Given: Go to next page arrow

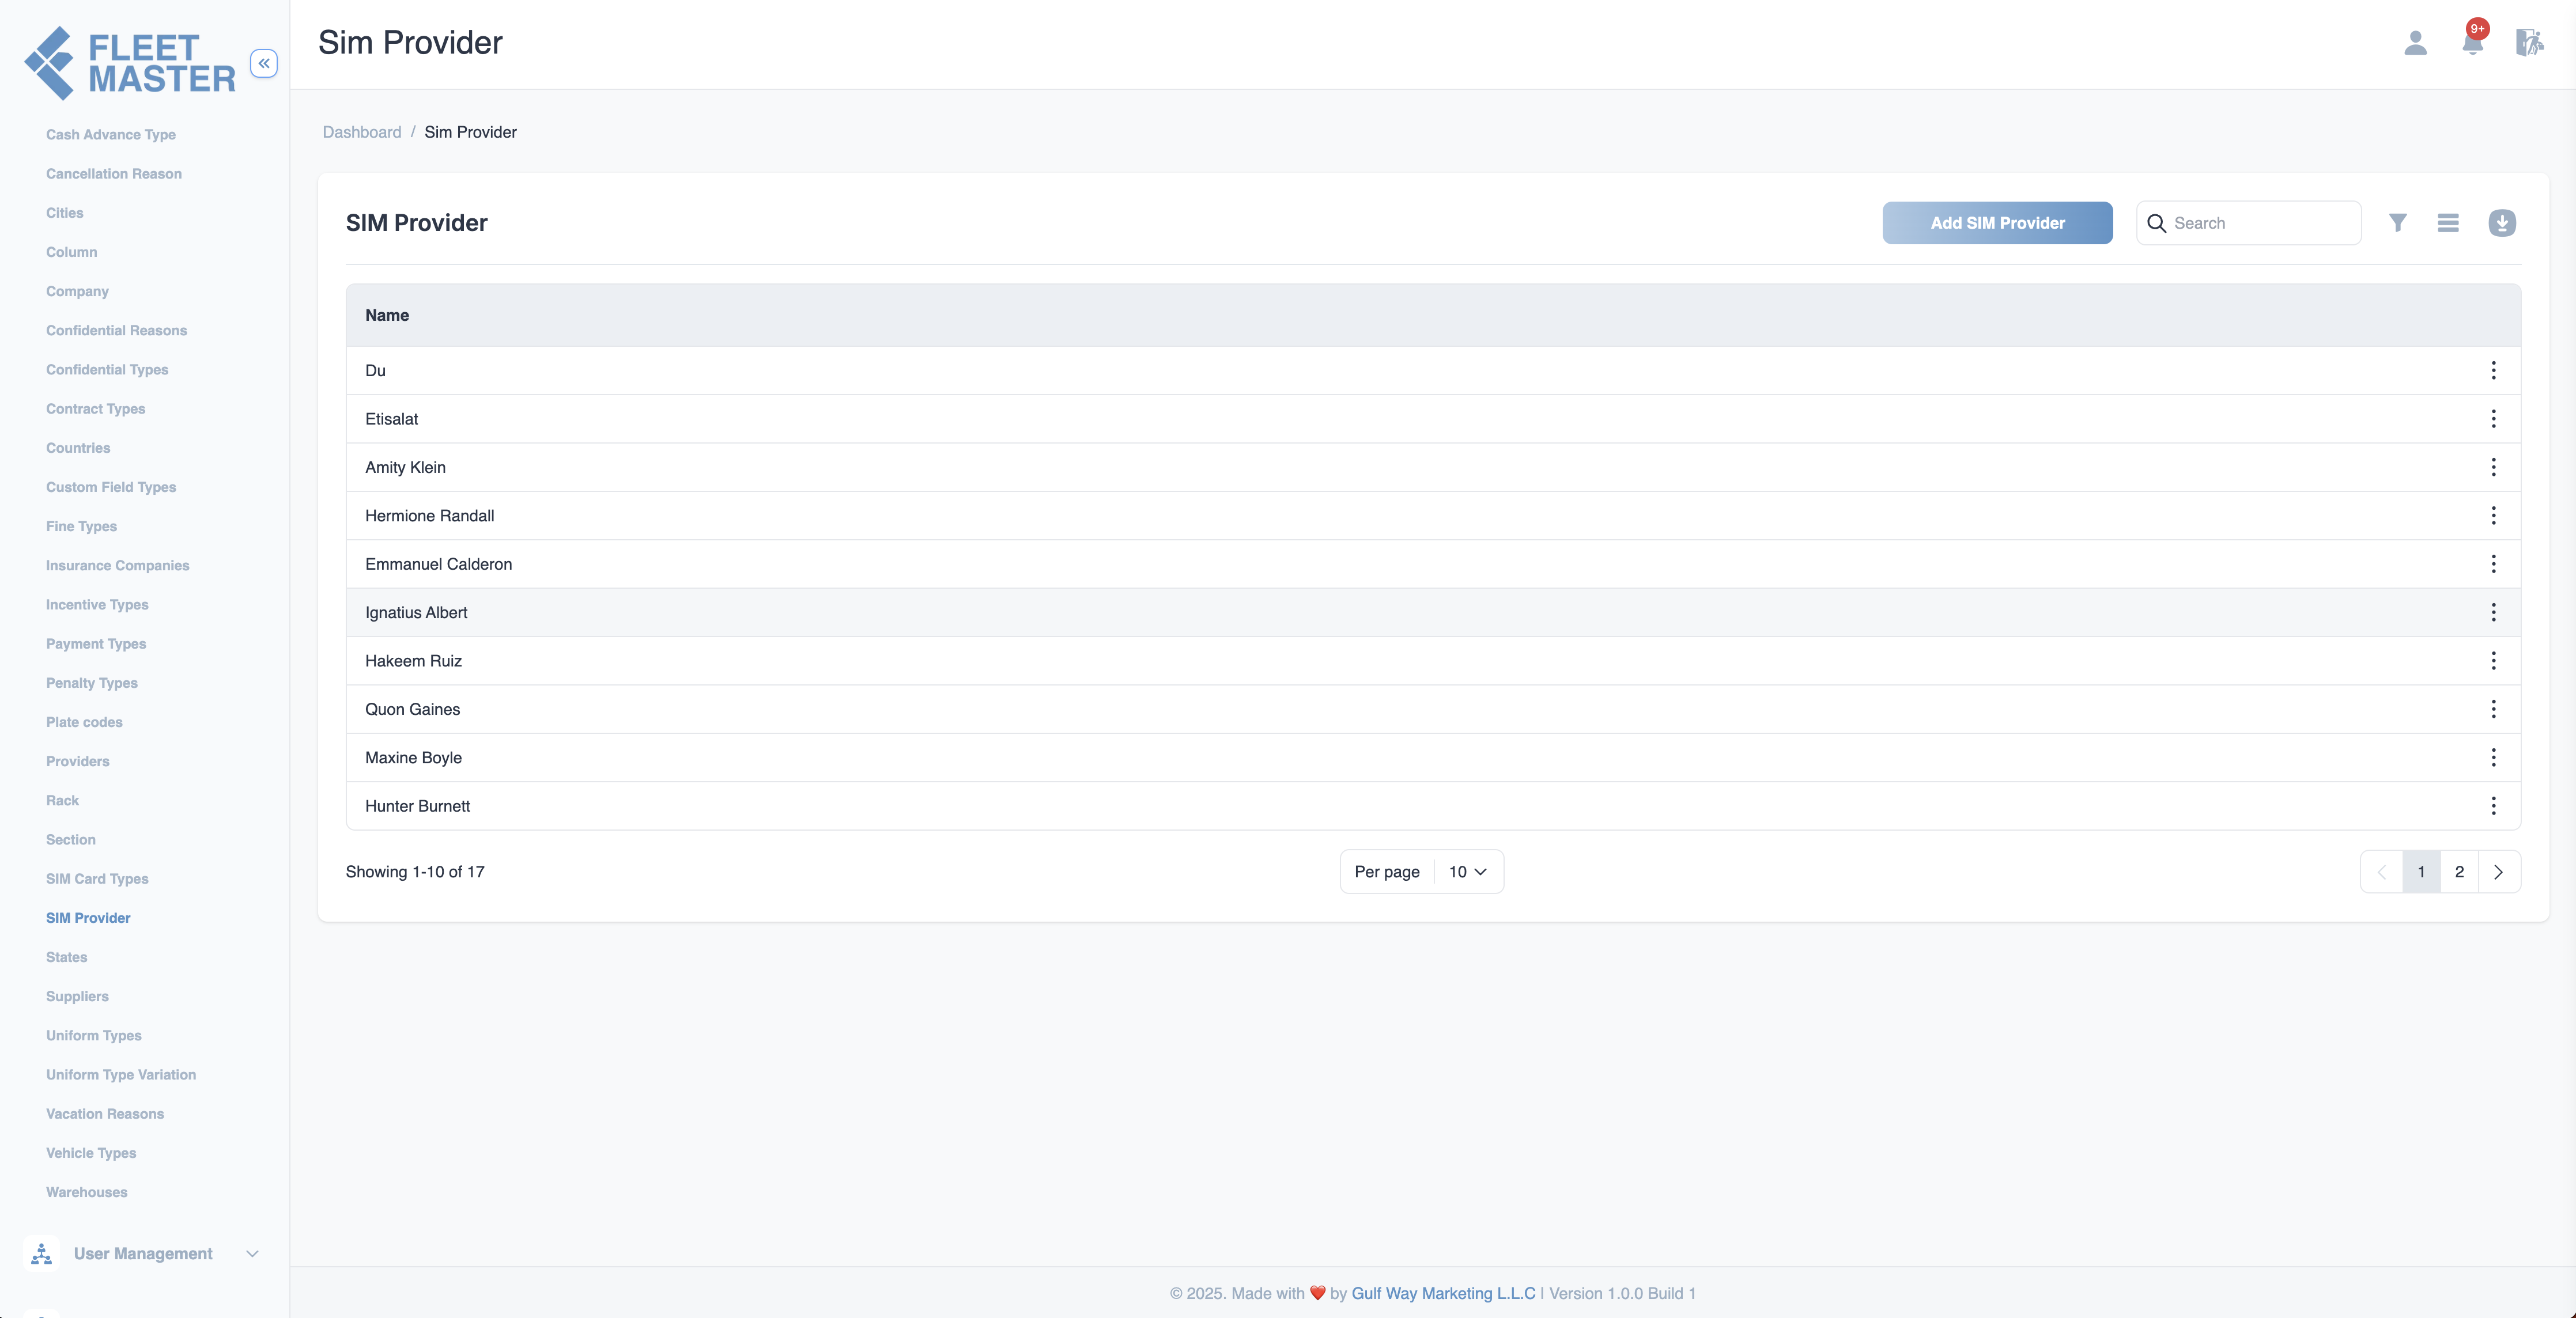Looking at the screenshot, I should click(x=2498, y=872).
